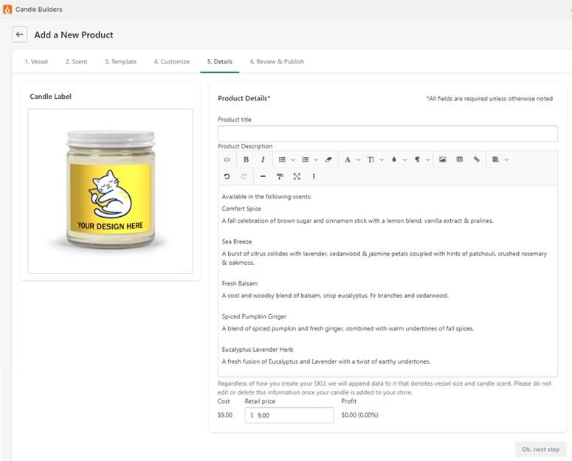572x461 pixels.
Task: Expand the text alignment dropdown
Action: point(500,159)
